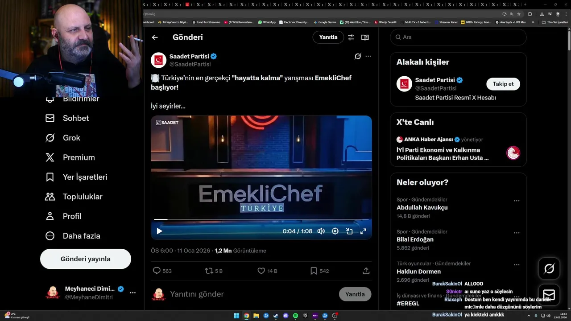Viewport: 571px width, 321px height.
Task: Click the Yanıtla button in the post header
Action: 328,37
